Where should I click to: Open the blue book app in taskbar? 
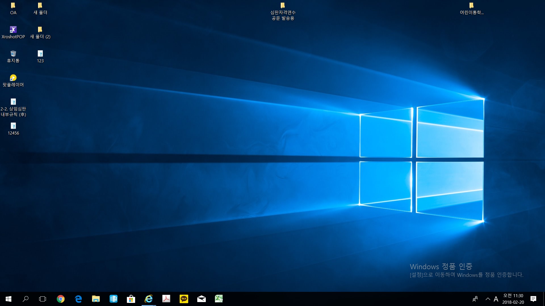pyautogui.click(x=113, y=299)
